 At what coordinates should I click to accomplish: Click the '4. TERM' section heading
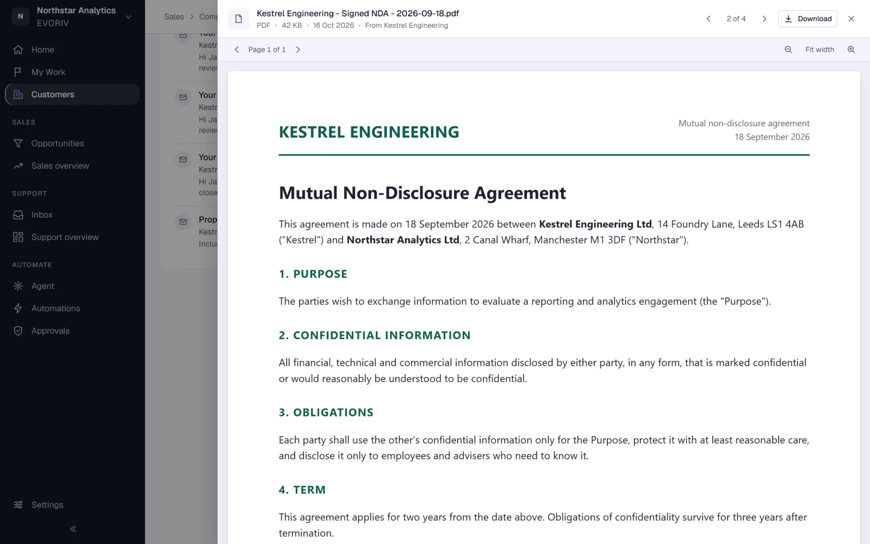pos(302,490)
